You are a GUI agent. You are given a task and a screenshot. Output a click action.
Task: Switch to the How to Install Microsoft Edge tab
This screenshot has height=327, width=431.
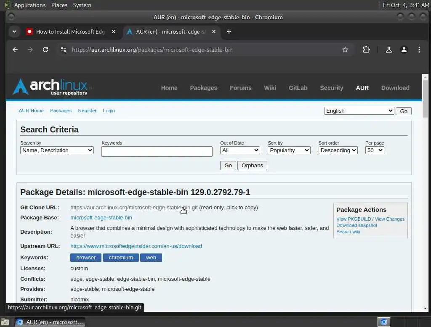[70, 32]
